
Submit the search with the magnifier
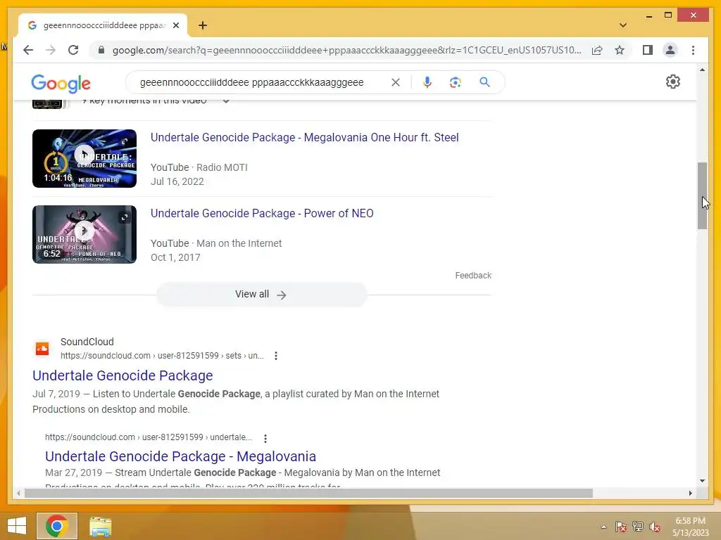[484, 82]
